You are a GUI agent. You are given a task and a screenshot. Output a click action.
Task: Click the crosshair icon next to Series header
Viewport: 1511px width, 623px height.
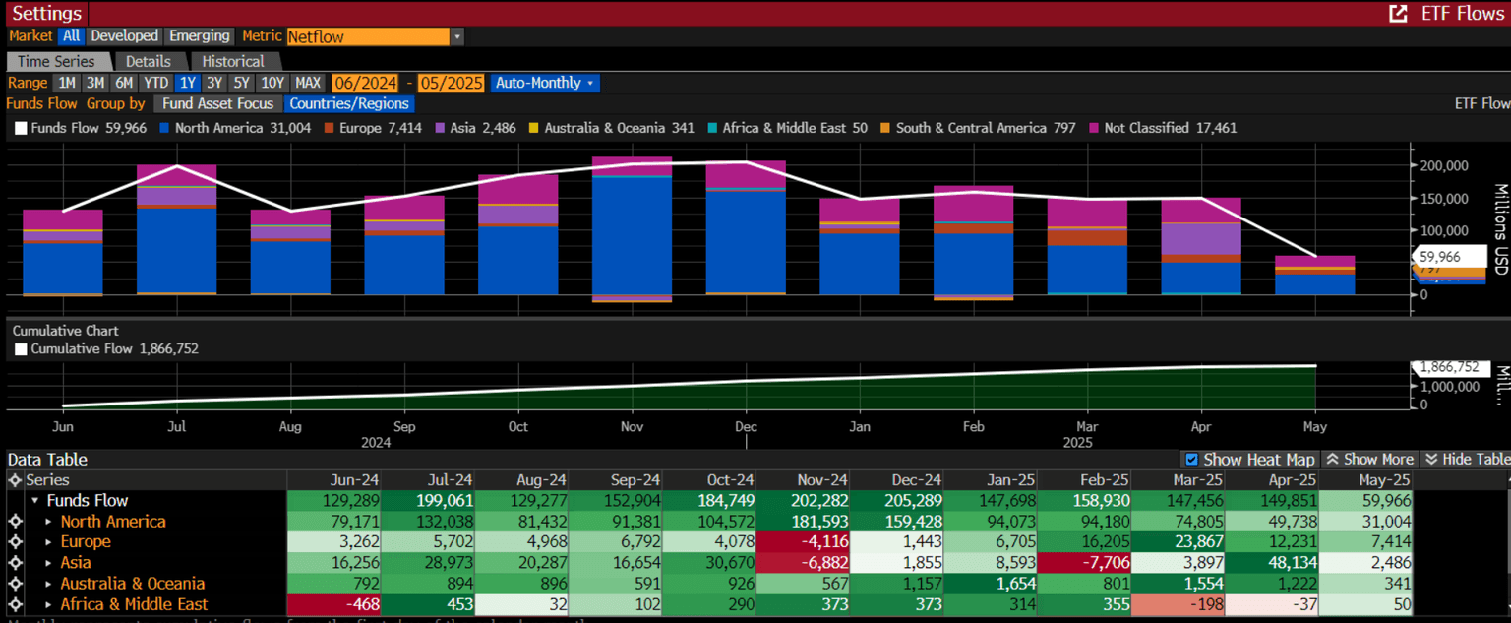[x=15, y=480]
